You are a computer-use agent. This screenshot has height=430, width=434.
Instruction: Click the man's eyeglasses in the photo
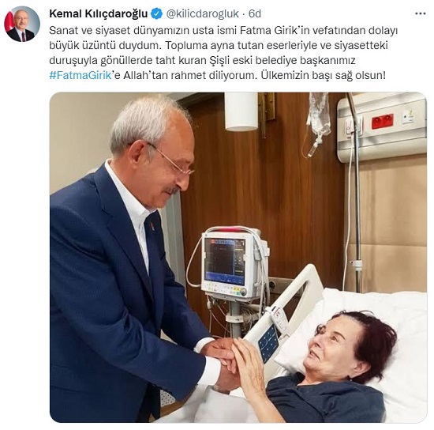170,160
